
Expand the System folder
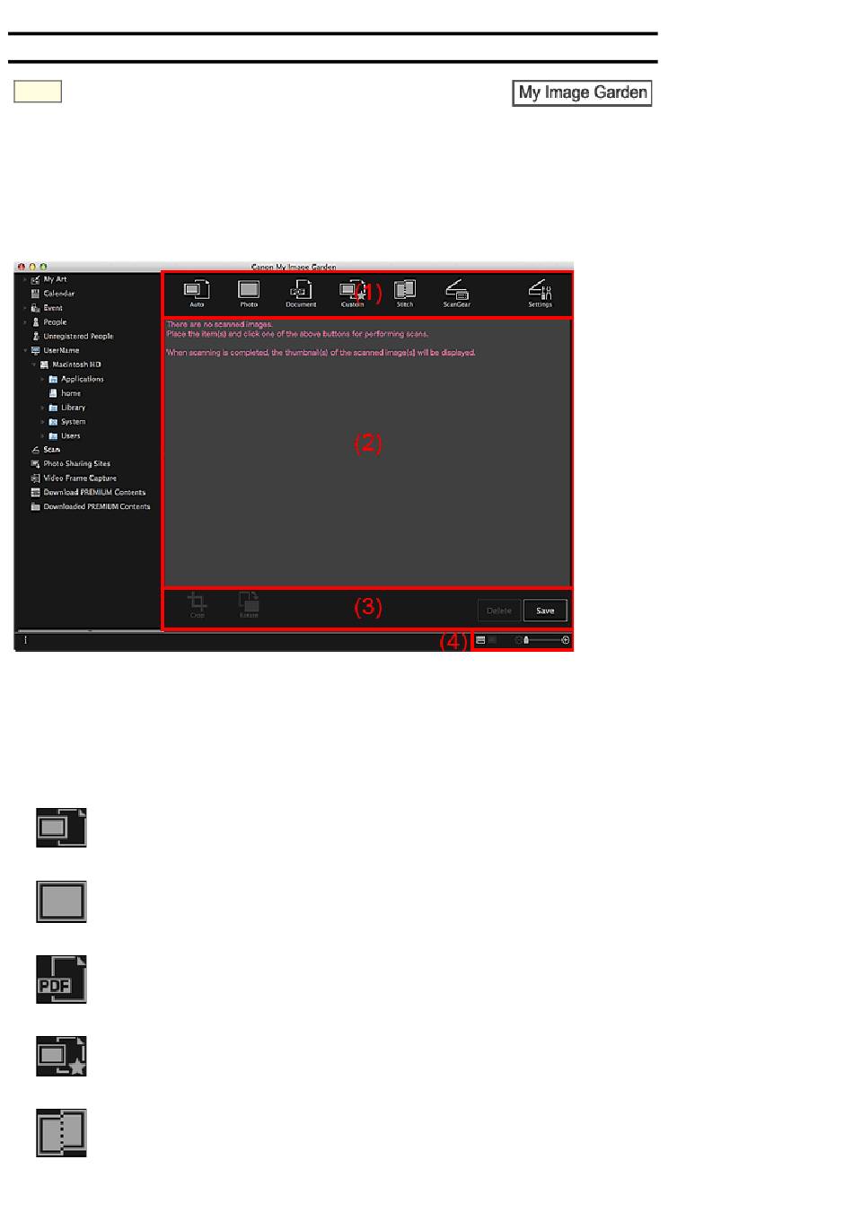(x=43, y=422)
